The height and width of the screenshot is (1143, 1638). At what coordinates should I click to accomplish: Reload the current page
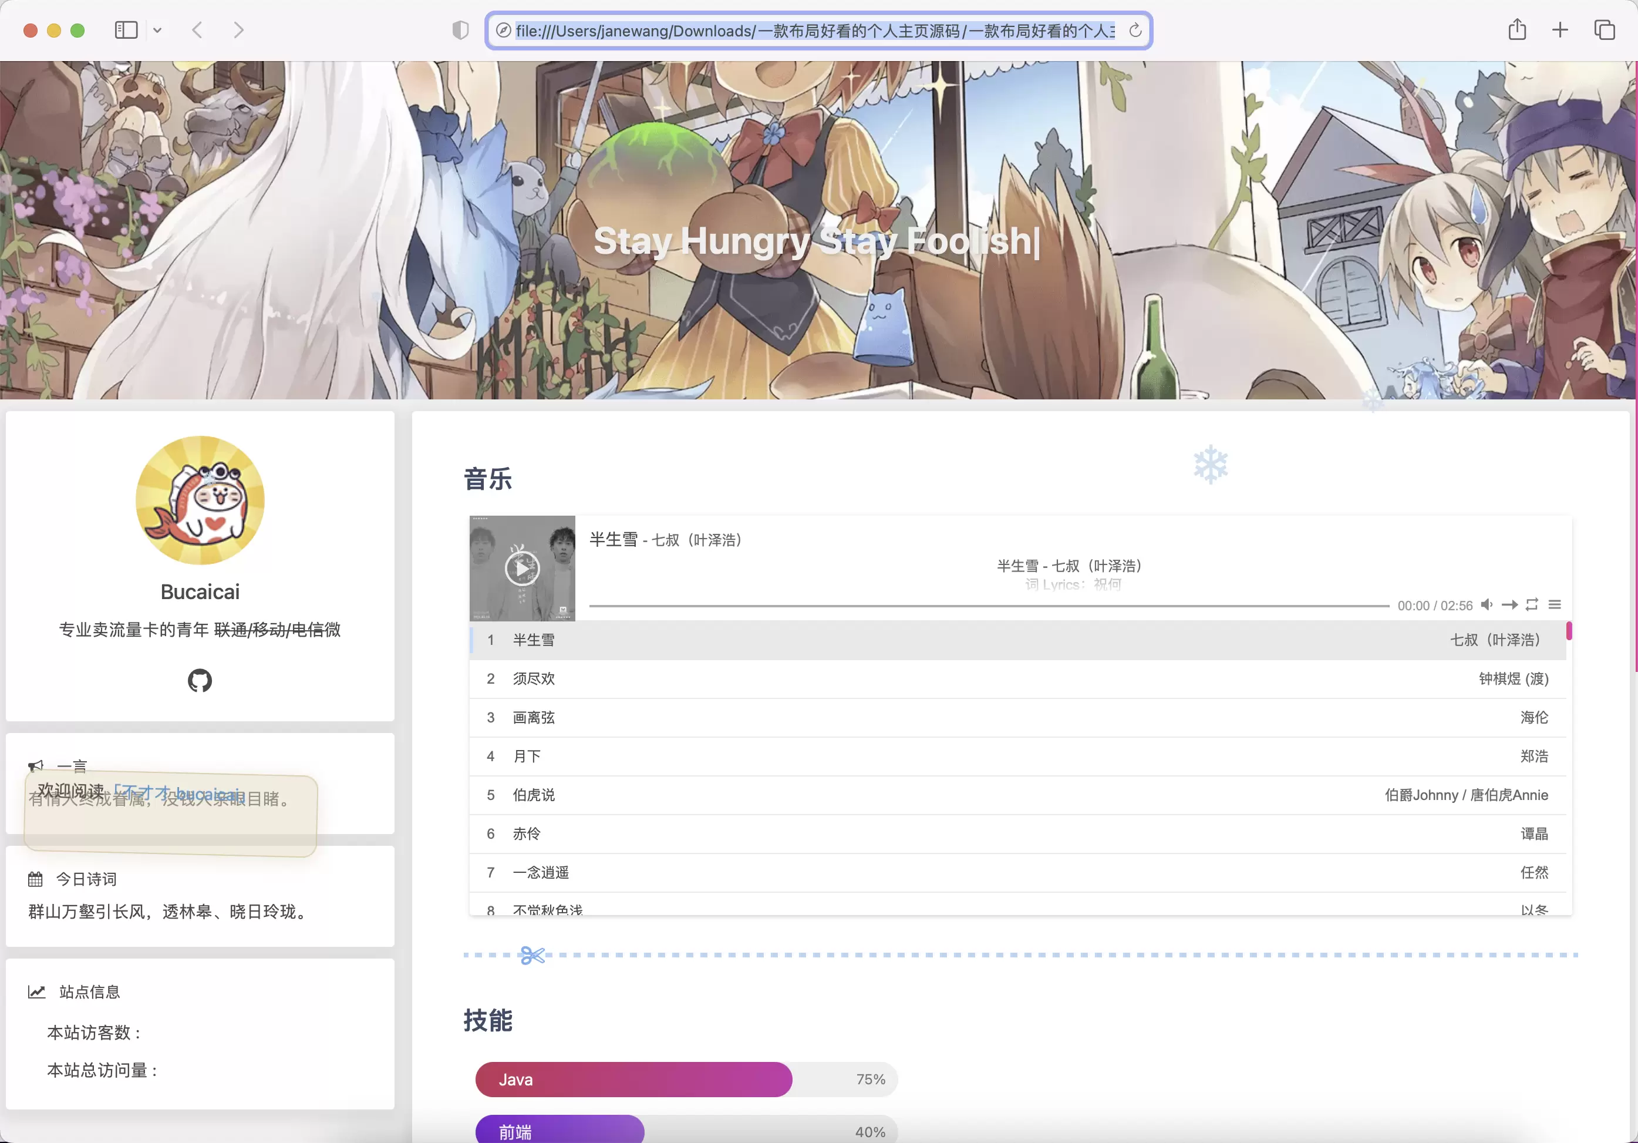tap(1135, 30)
